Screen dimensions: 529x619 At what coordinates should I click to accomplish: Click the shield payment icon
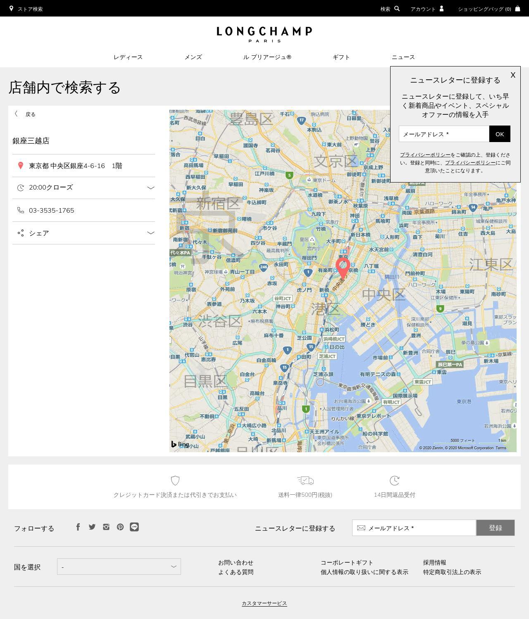point(175,480)
